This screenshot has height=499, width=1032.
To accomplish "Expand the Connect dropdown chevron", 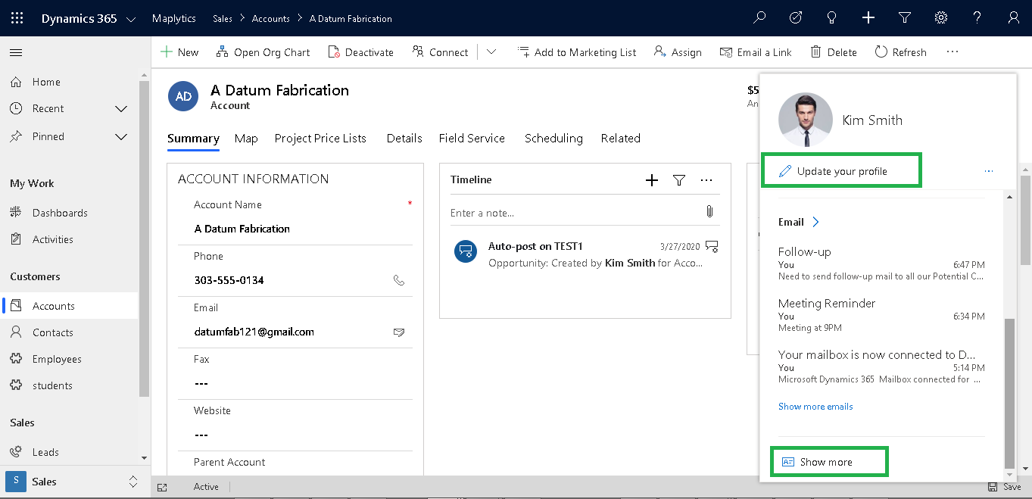I will coord(491,52).
